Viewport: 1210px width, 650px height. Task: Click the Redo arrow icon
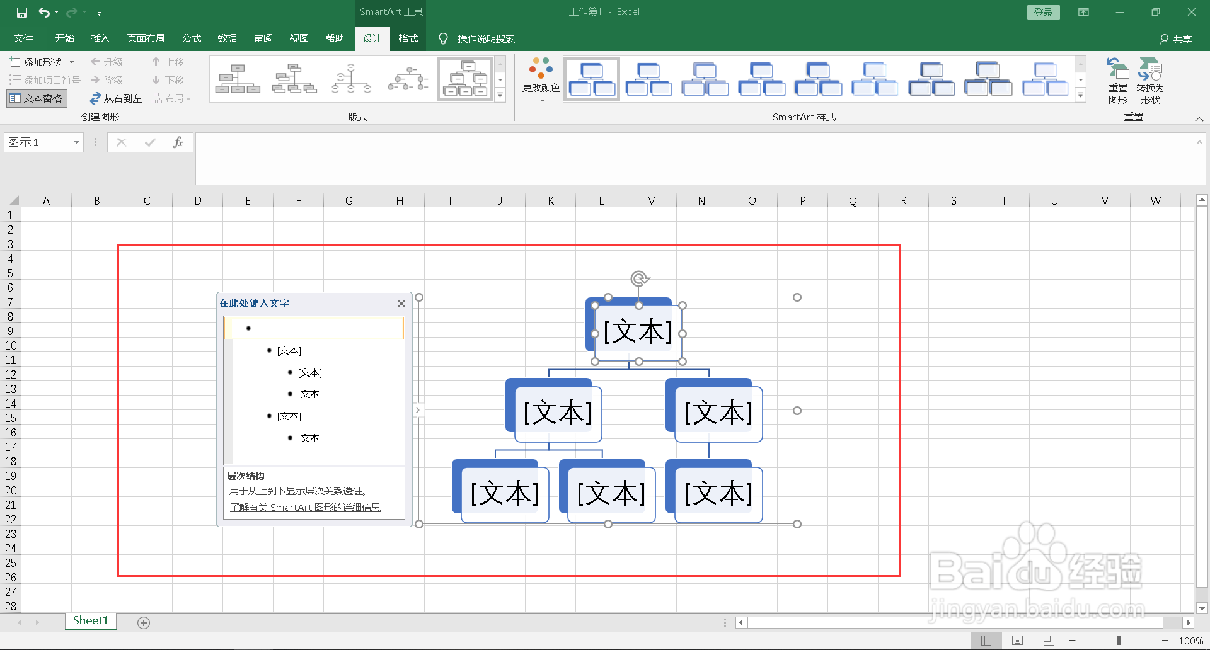(71, 13)
